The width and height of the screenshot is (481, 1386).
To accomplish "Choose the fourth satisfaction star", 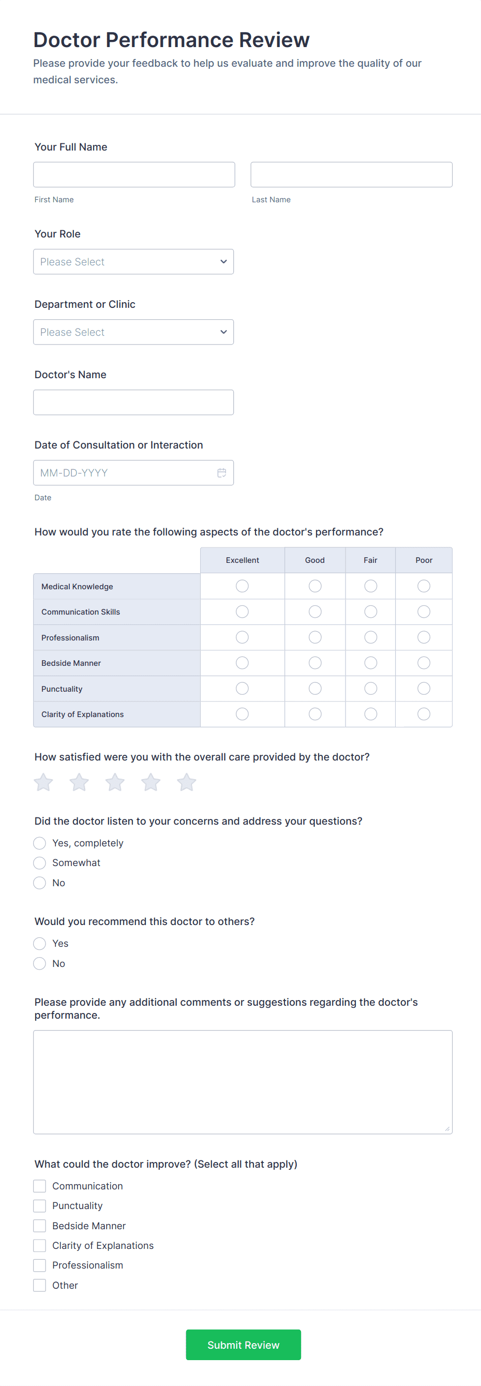I will coord(151,782).
